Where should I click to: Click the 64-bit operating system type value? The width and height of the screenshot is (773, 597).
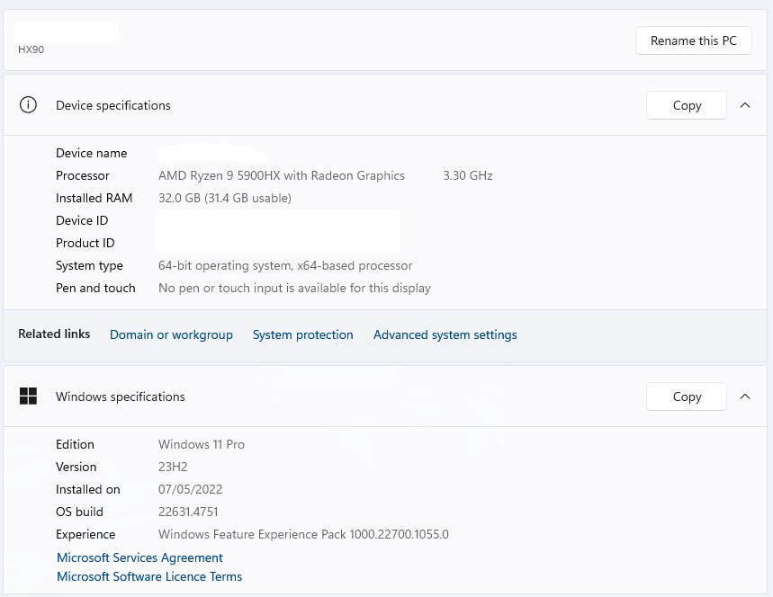pos(285,265)
